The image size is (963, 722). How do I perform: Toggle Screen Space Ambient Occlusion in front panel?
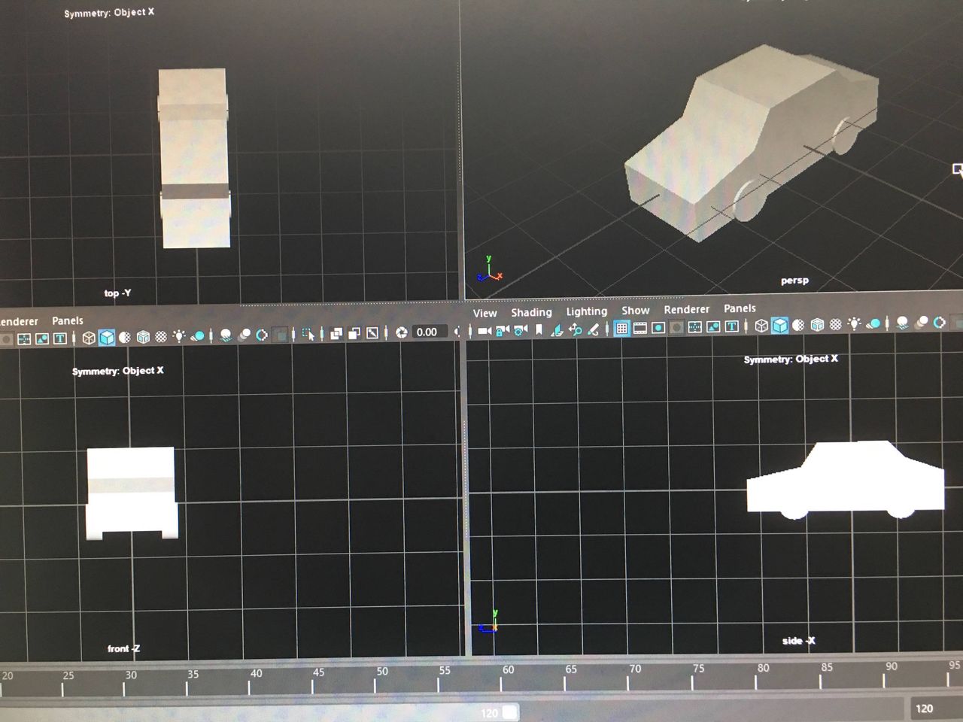pos(225,335)
